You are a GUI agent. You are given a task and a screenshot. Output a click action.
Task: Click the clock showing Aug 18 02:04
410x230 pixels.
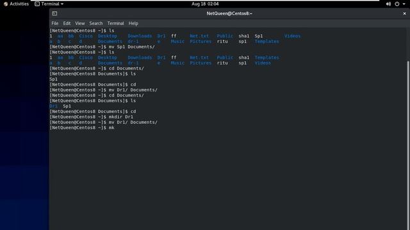(205, 4)
